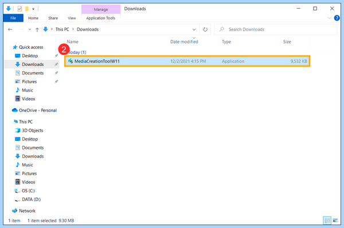Viewport: 344px width, 228px height.
Task: Open the Share ribbon tab
Action: [x=53, y=18]
